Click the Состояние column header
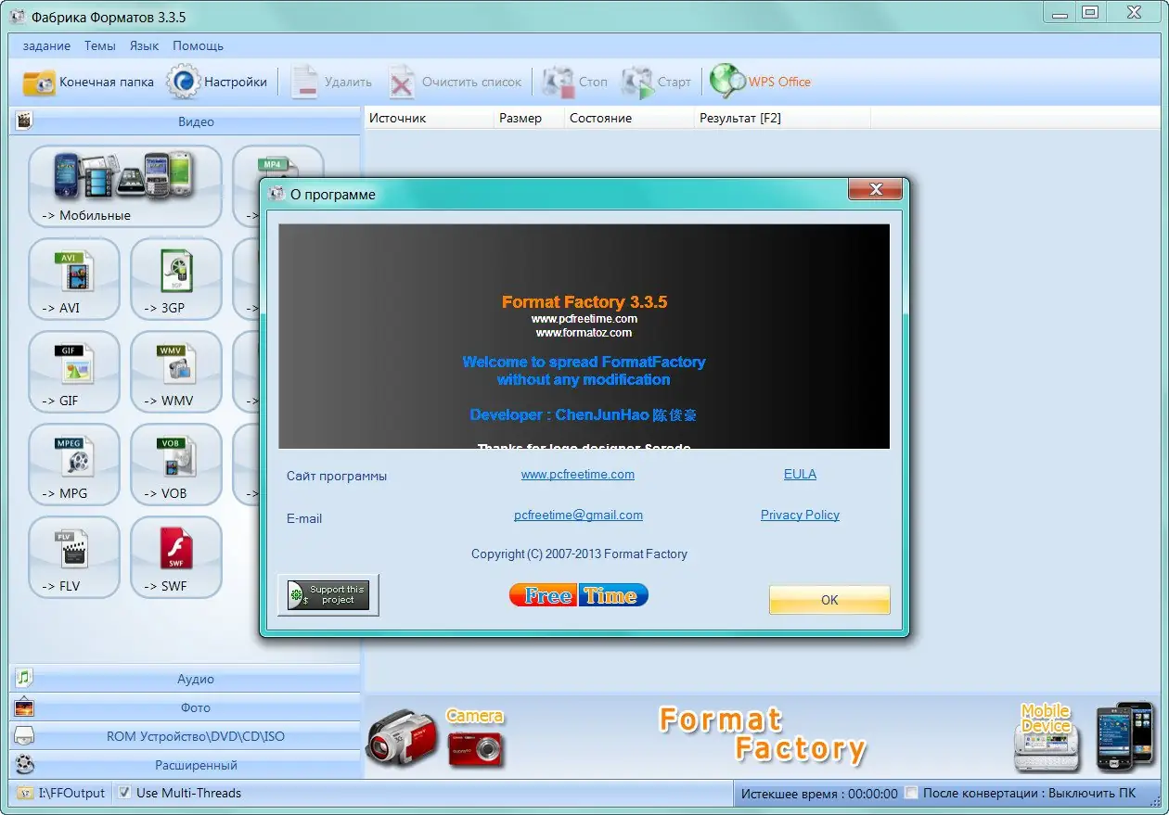 [630, 118]
